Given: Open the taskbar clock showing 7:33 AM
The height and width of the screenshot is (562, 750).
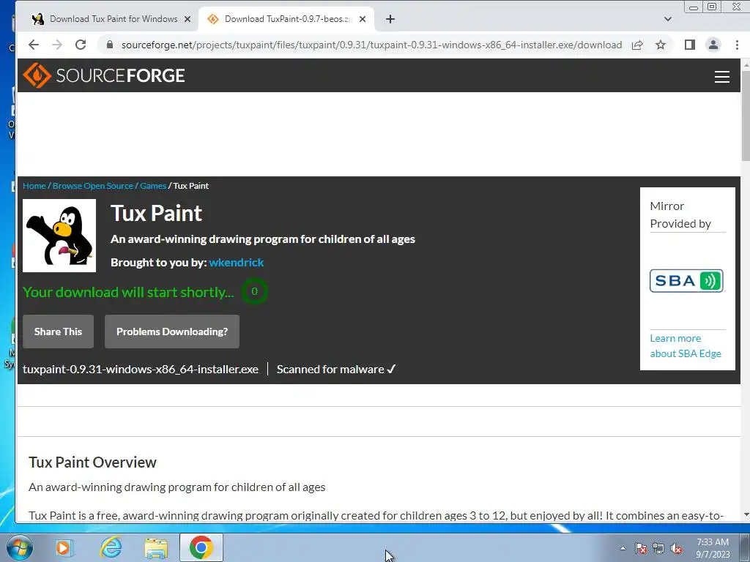Looking at the screenshot, I should 713,548.
